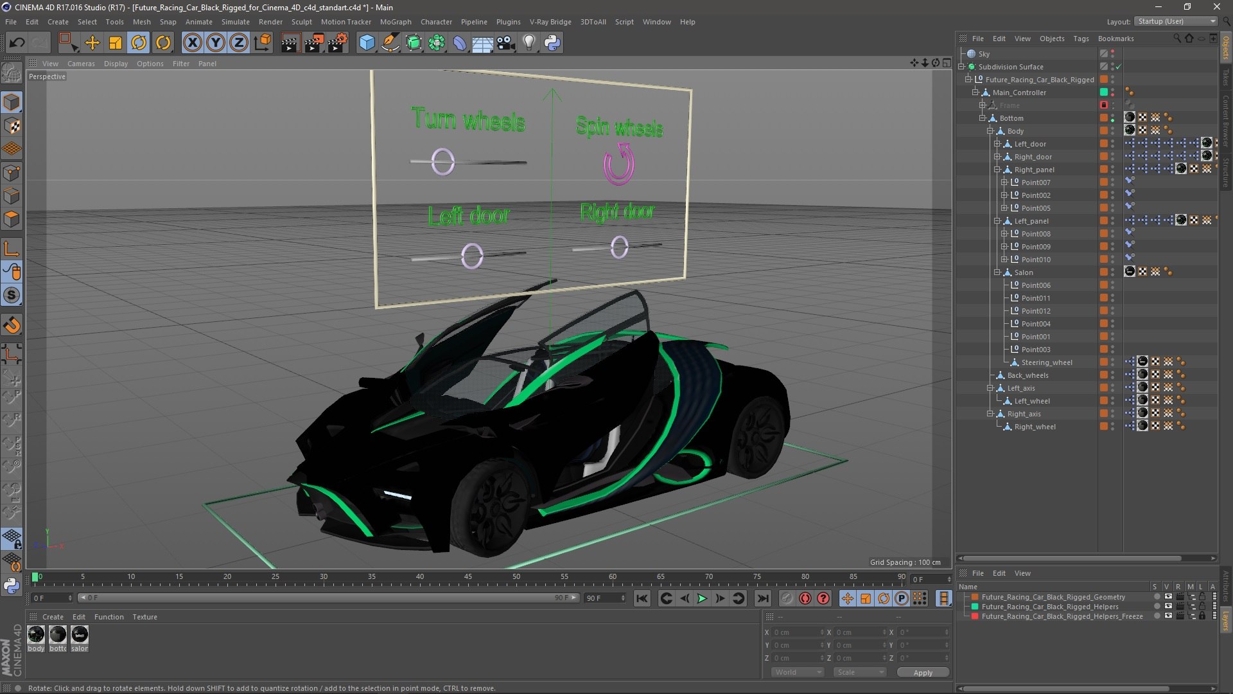Open Object Manager Tags menu
This screenshot has width=1233, height=694.
(x=1081, y=39)
